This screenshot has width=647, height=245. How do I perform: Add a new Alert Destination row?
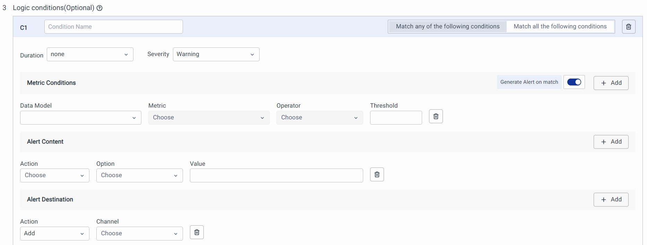611,200
